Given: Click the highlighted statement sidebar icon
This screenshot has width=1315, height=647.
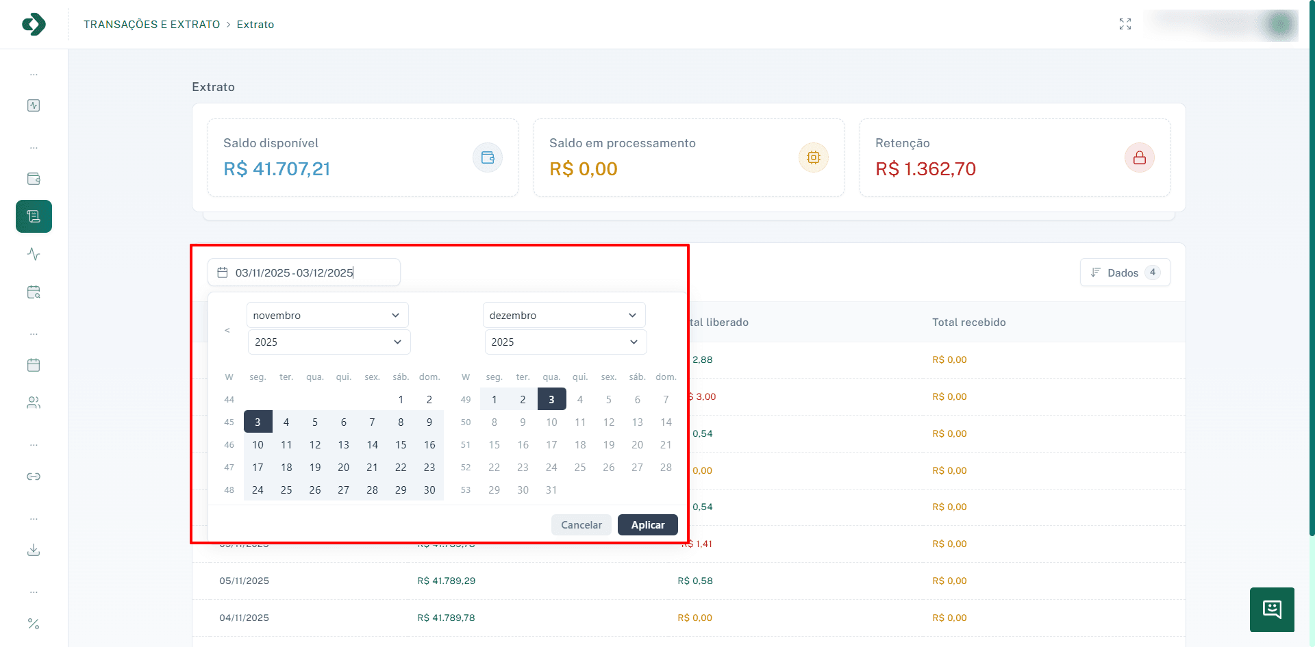Looking at the screenshot, I should click(34, 216).
